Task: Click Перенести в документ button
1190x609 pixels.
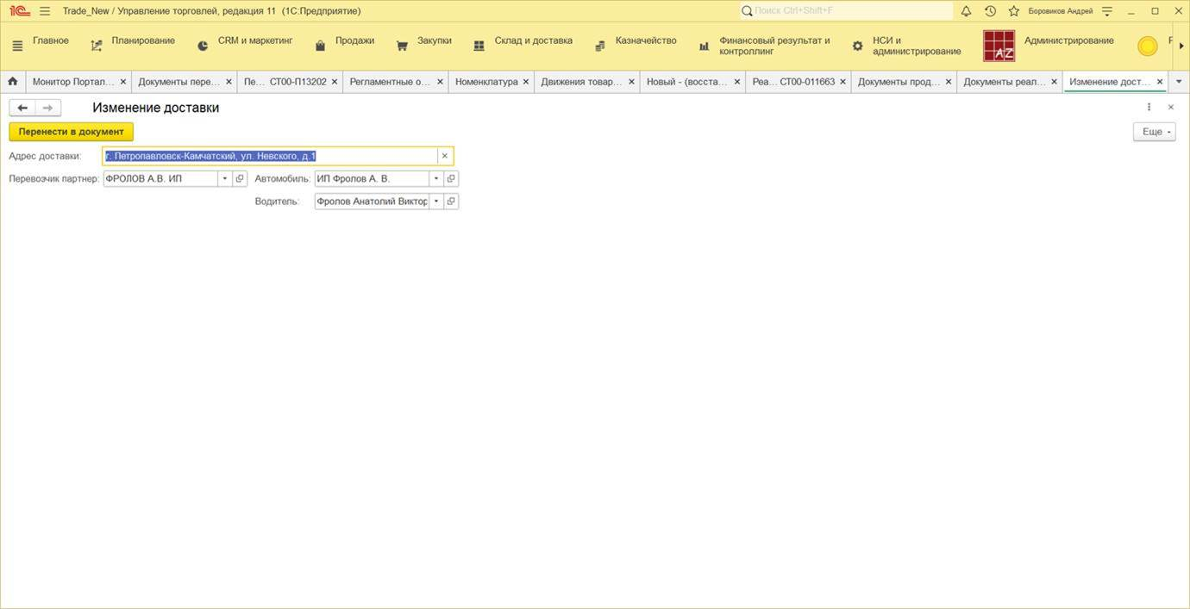Action: coord(71,132)
